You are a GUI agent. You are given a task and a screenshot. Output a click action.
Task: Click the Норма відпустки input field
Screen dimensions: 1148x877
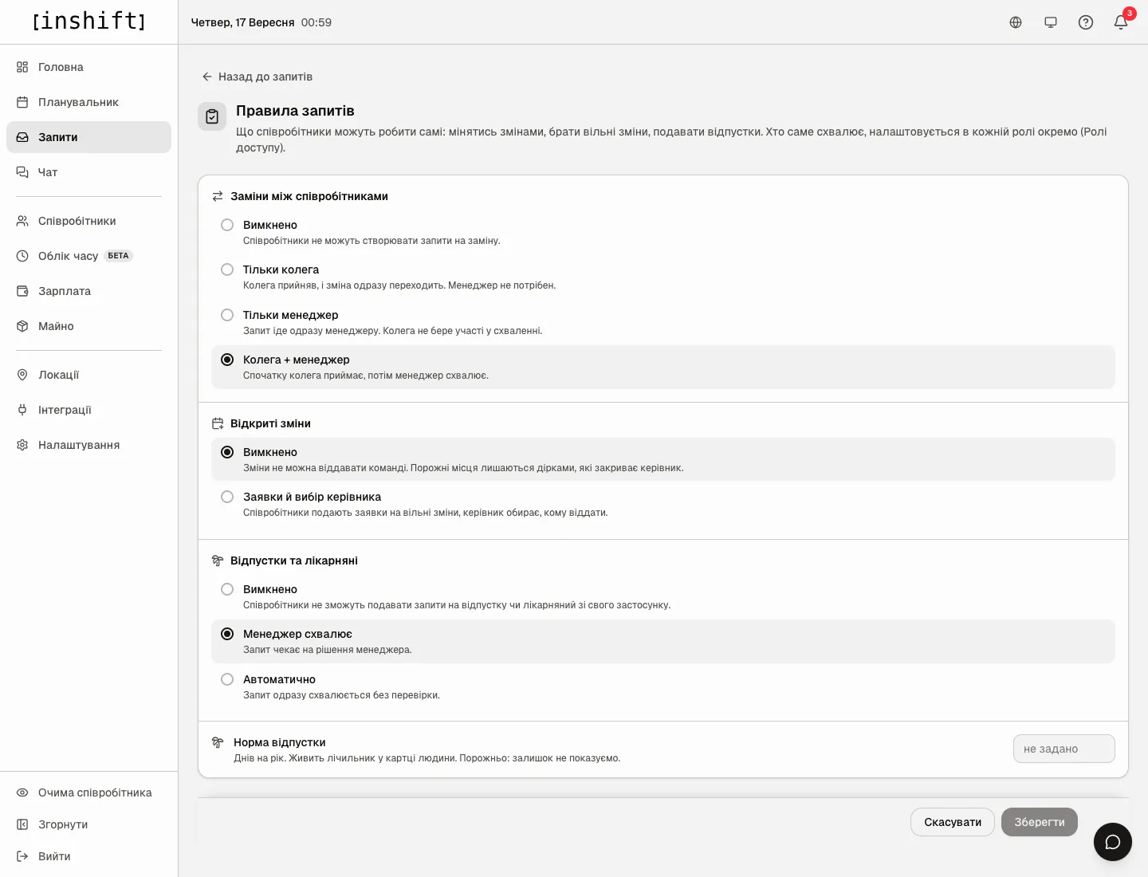coord(1064,749)
